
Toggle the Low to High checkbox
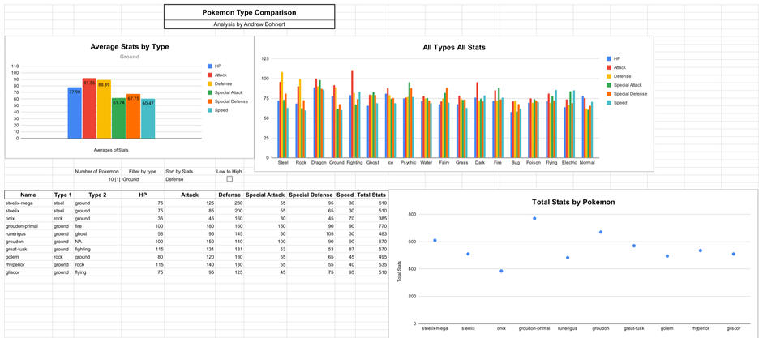[229, 179]
